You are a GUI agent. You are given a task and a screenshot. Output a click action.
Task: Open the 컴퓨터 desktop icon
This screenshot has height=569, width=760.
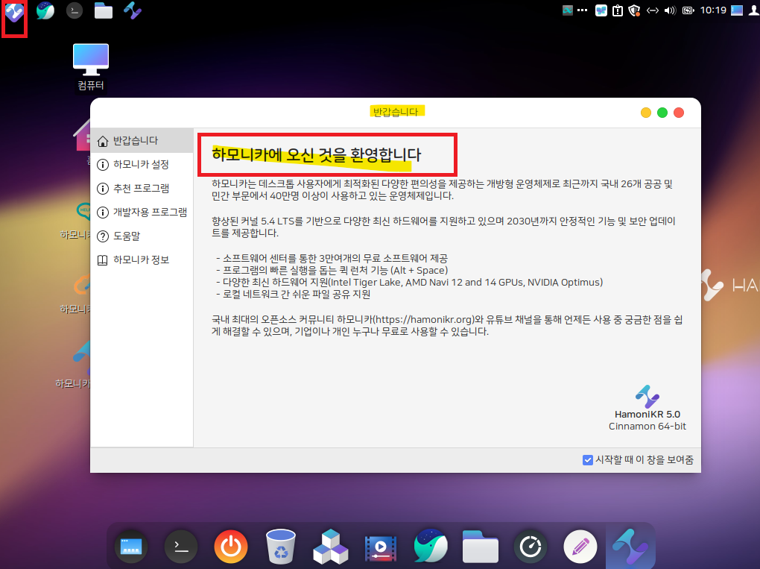[91, 67]
